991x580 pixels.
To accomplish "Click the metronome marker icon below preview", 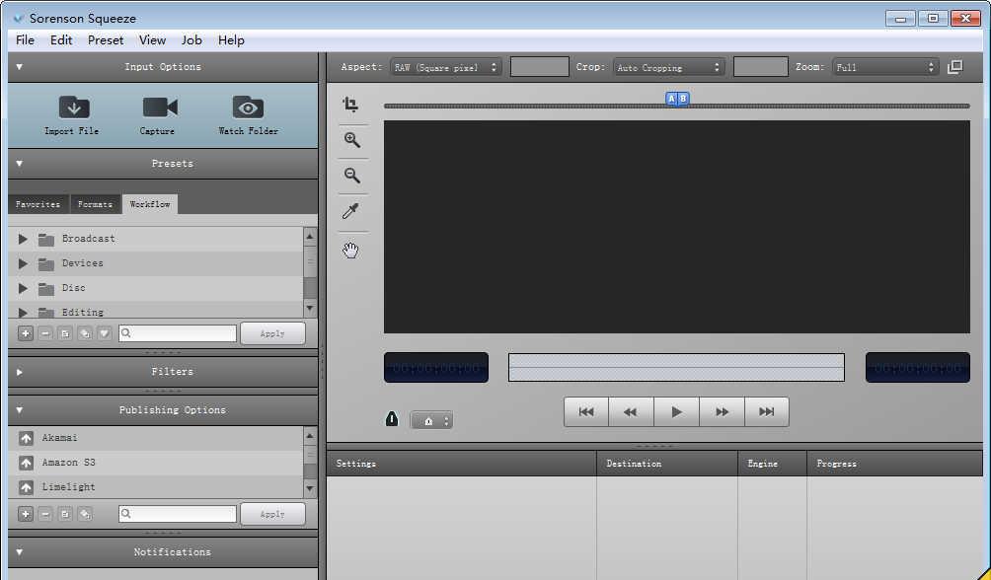I will (x=392, y=419).
